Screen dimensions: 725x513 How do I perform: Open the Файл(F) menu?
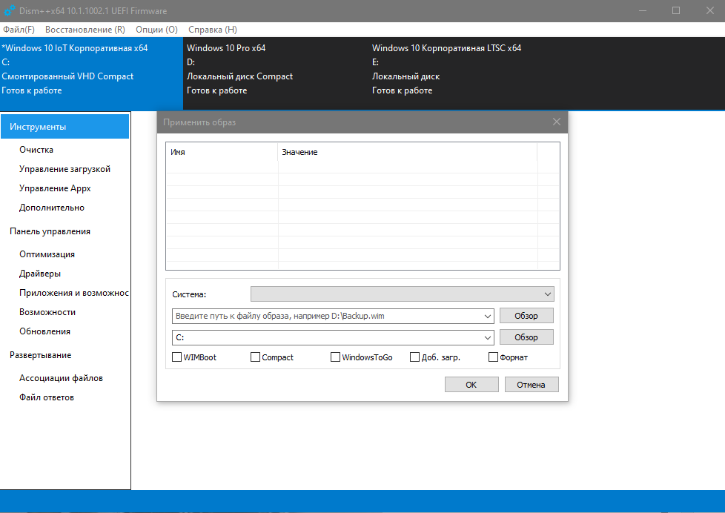[19, 30]
